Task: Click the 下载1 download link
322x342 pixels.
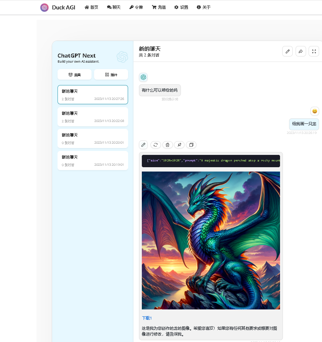Action: [x=147, y=318]
